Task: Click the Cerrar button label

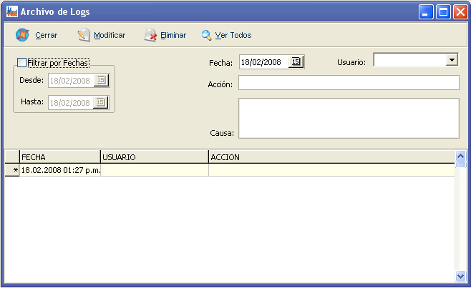Action: (47, 35)
